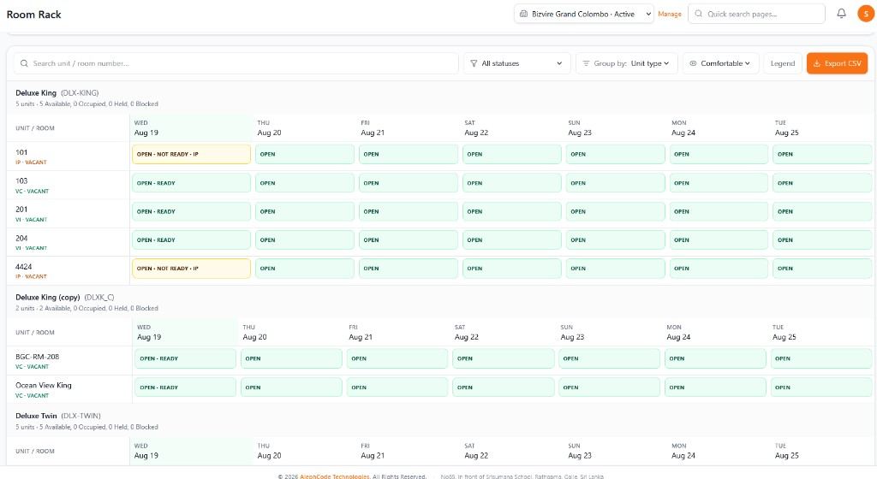Click room 101 Aug 21 Open cell

[409, 154]
